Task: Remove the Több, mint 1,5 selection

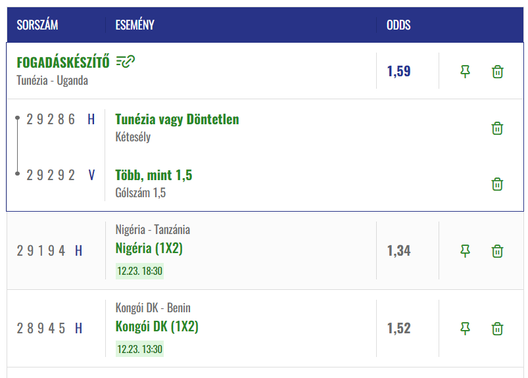Action: pos(498,184)
